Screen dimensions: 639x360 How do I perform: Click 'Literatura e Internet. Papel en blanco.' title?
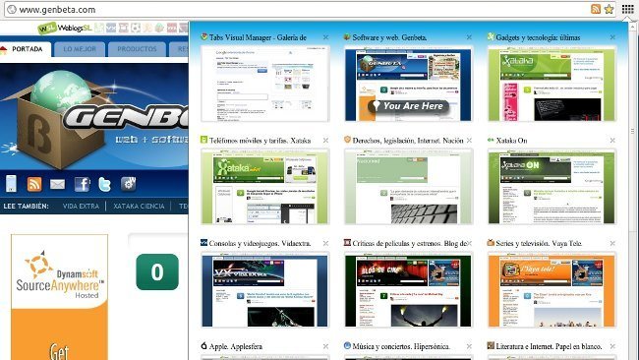(549, 346)
